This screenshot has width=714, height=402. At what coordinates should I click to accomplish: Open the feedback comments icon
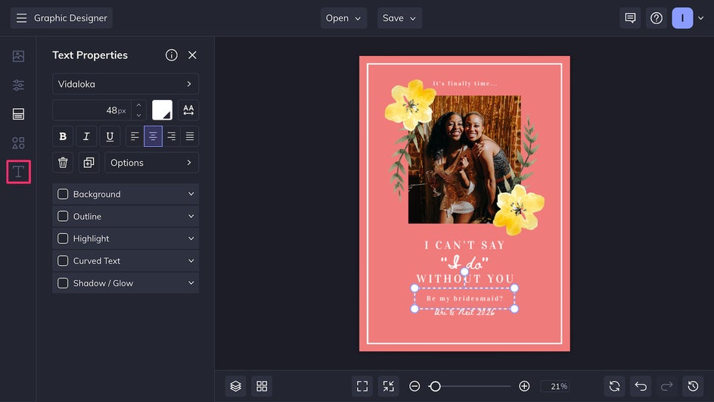click(630, 18)
